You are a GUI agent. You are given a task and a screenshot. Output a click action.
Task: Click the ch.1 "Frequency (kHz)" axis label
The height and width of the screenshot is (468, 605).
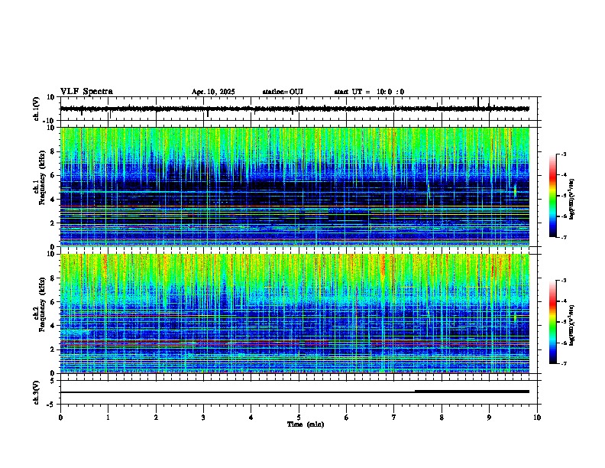click(42, 178)
